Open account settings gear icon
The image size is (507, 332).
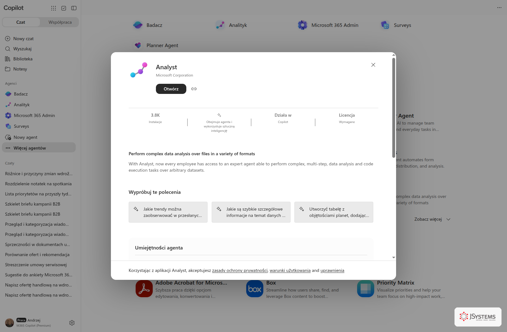(72, 323)
